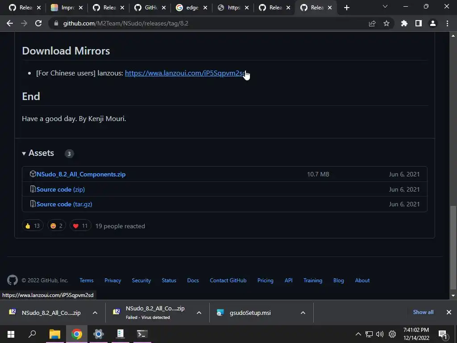Reload the current page
Image resolution: width=457 pixels, height=343 pixels.
tap(38, 23)
